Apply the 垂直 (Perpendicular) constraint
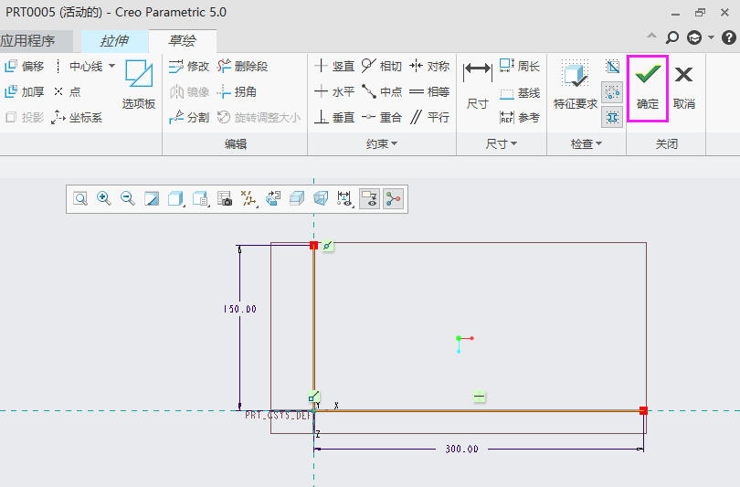The height and width of the screenshot is (487, 740). pos(334,117)
